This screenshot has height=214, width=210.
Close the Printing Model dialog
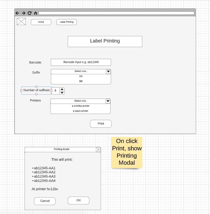[x=98, y=149]
